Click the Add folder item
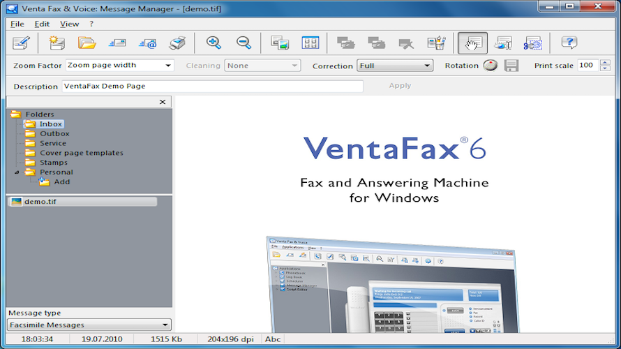 pos(62,181)
